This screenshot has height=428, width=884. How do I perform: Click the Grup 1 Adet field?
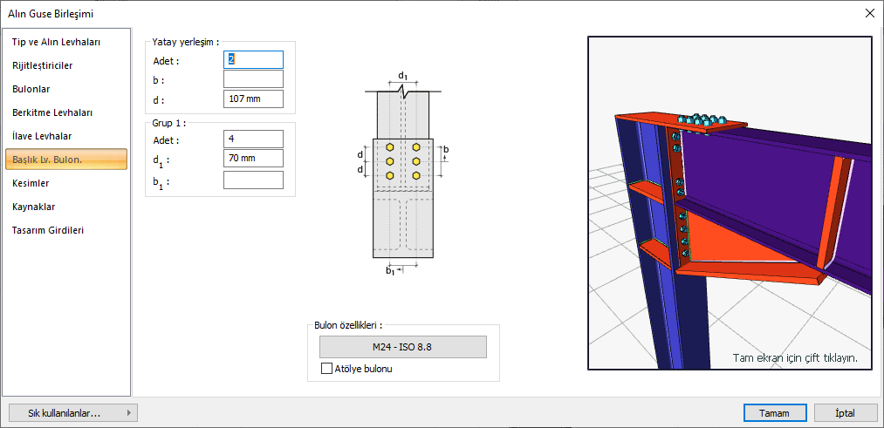(x=253, y=139)
